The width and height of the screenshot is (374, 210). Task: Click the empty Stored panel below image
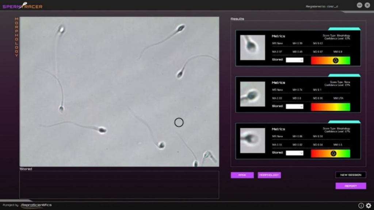tap(119, 185)
